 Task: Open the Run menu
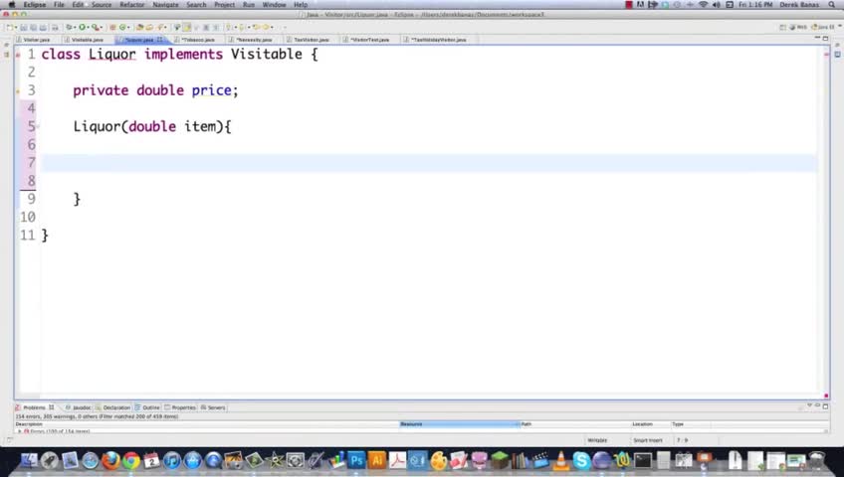[x=249, y=4]
